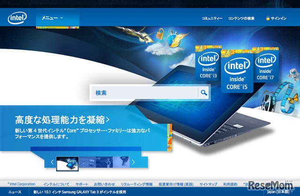
Task: Open the メニュー dropdown menu
Action: click(x=58, y=18)
